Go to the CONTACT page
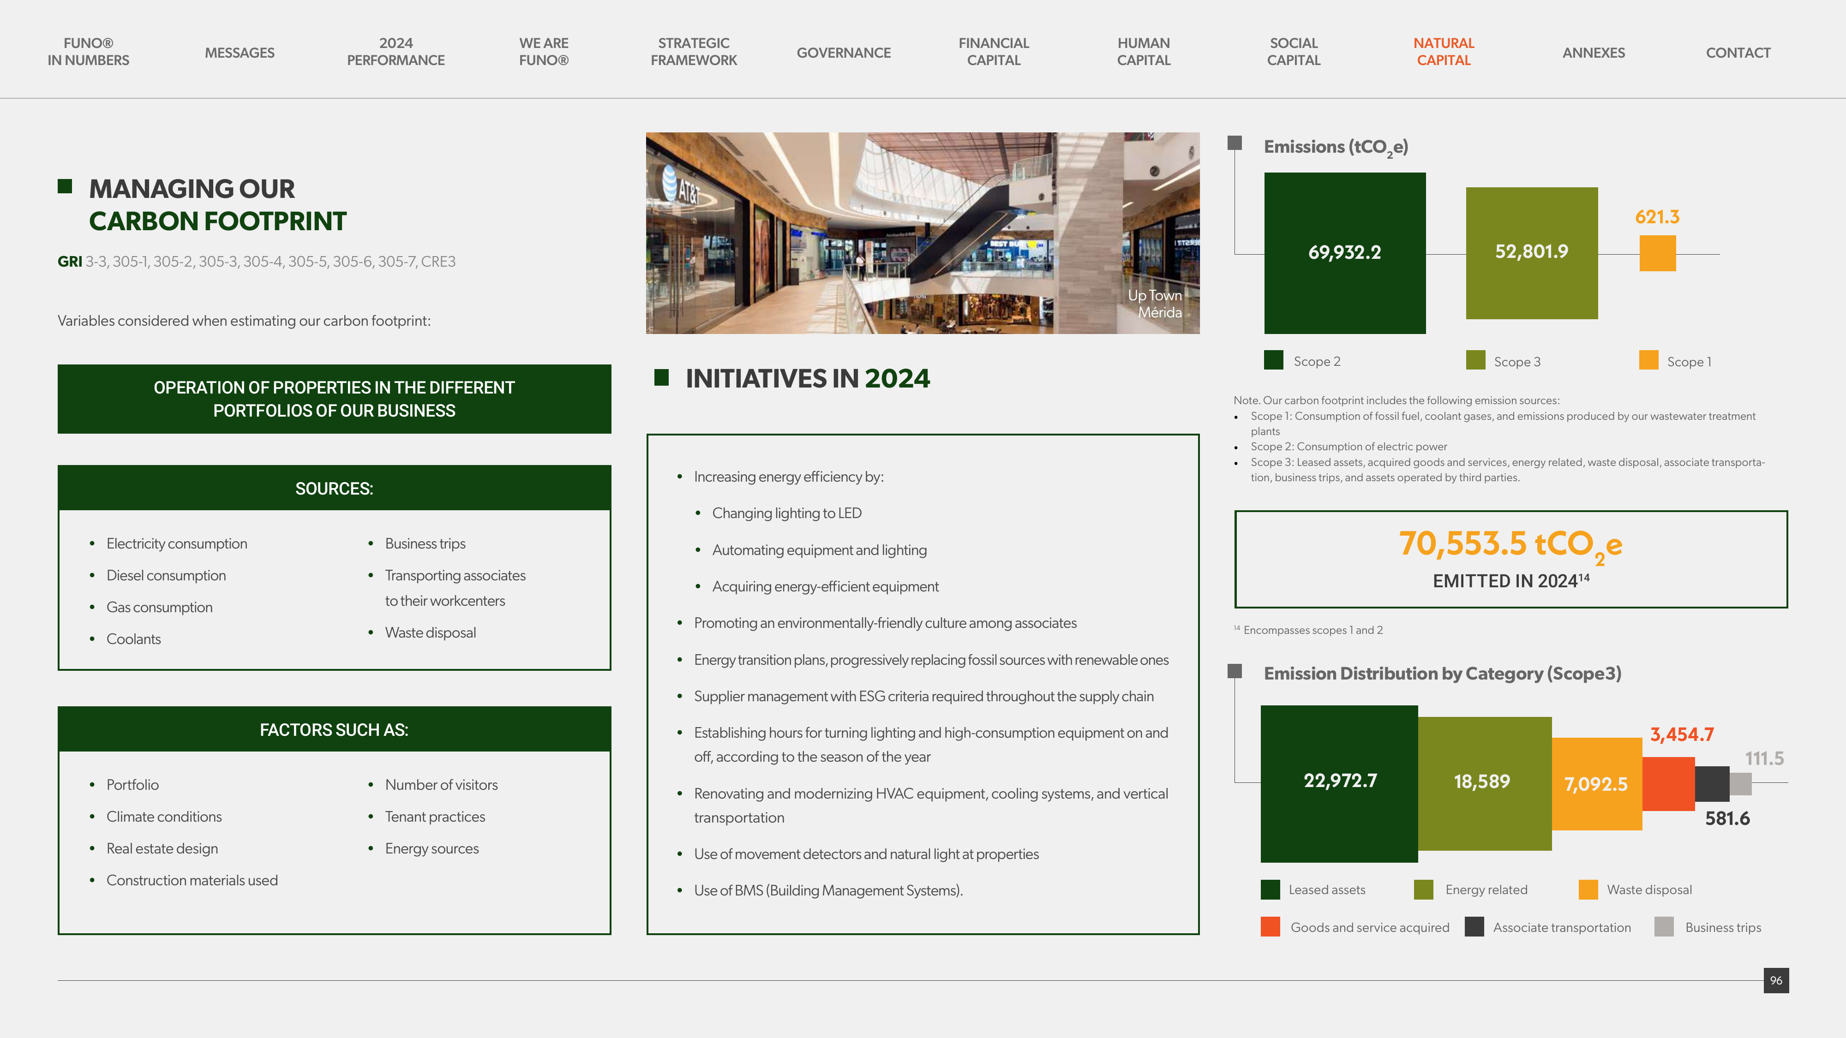The width and height of the screenshot is (1846, 1038). [1738, 52]
